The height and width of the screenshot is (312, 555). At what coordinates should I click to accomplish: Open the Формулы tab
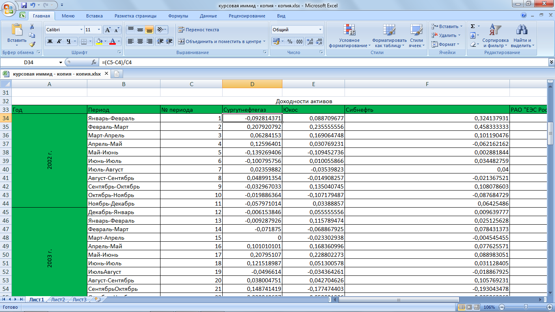click(178, 16)
